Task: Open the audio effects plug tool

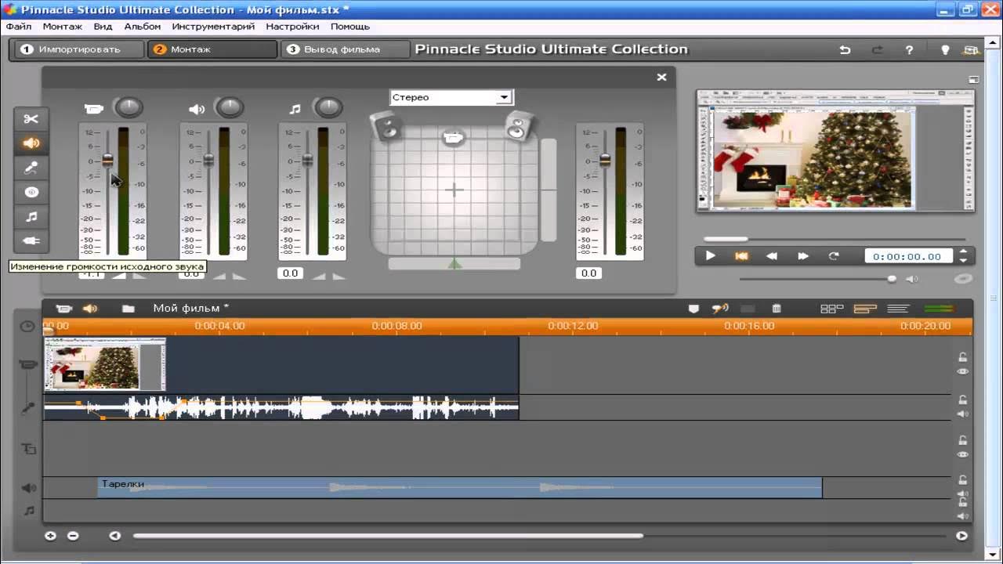Action: 31,240
